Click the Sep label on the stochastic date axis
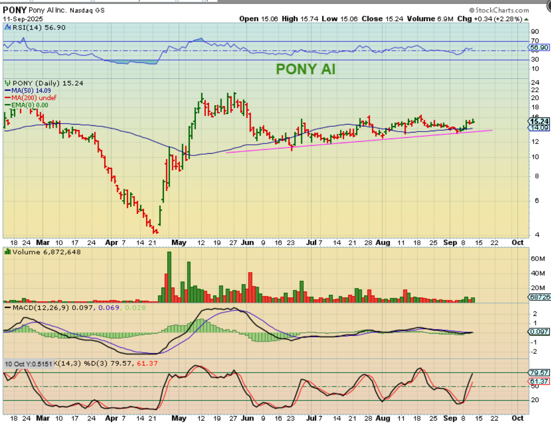The image size is (551, 424). click(450, 418)
